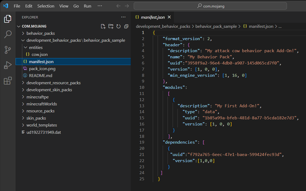This screenshot has width=306, height=191.
Task: Click the "data" type value on line 14
Action: tap(210, 112)
